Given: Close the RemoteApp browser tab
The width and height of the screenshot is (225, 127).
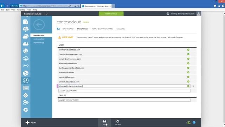Looking at the screenshot, I should [x=110, y=6].
